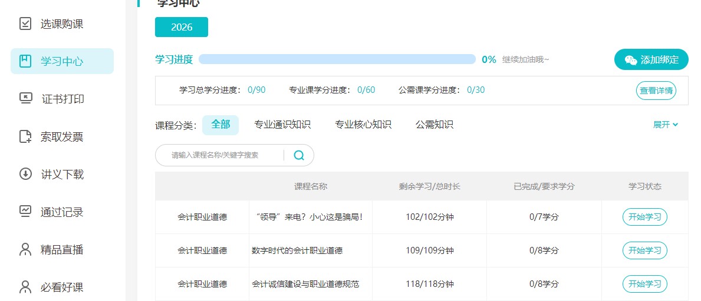Show 专业核心知识 category courses

coord(363,125)
